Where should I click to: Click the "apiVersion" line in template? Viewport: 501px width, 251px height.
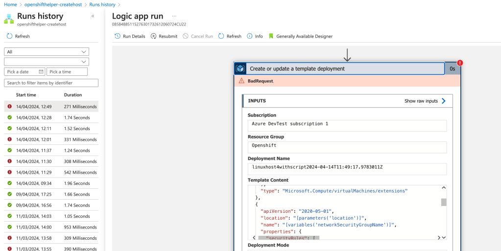point(298,211)
